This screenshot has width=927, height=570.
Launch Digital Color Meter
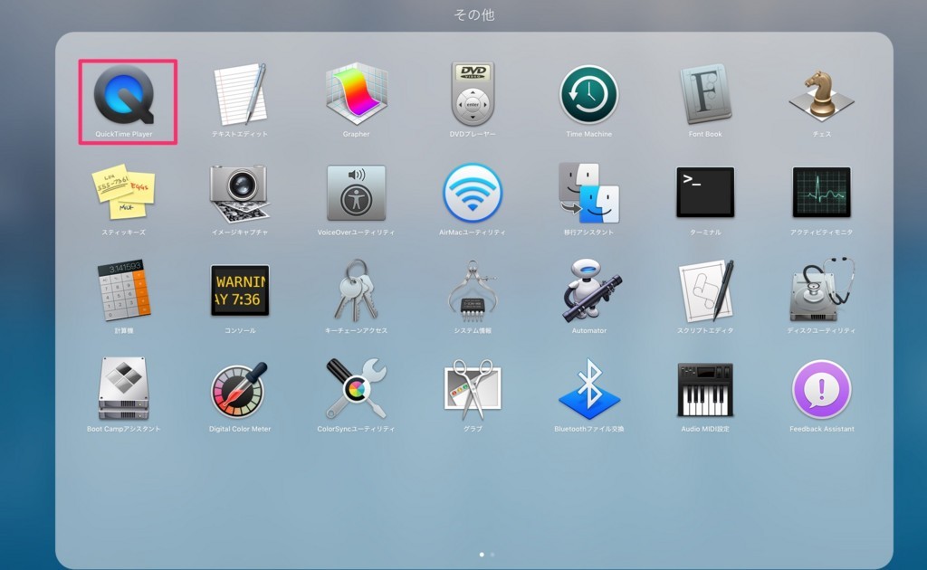pyautogui.click(x=240, y=390)
